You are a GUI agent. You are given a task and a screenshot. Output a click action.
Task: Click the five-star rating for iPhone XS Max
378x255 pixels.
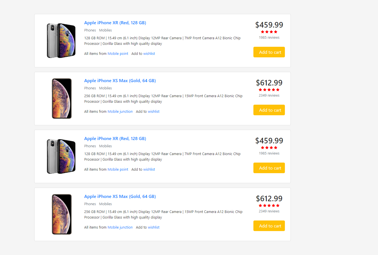tap(269, 90)
